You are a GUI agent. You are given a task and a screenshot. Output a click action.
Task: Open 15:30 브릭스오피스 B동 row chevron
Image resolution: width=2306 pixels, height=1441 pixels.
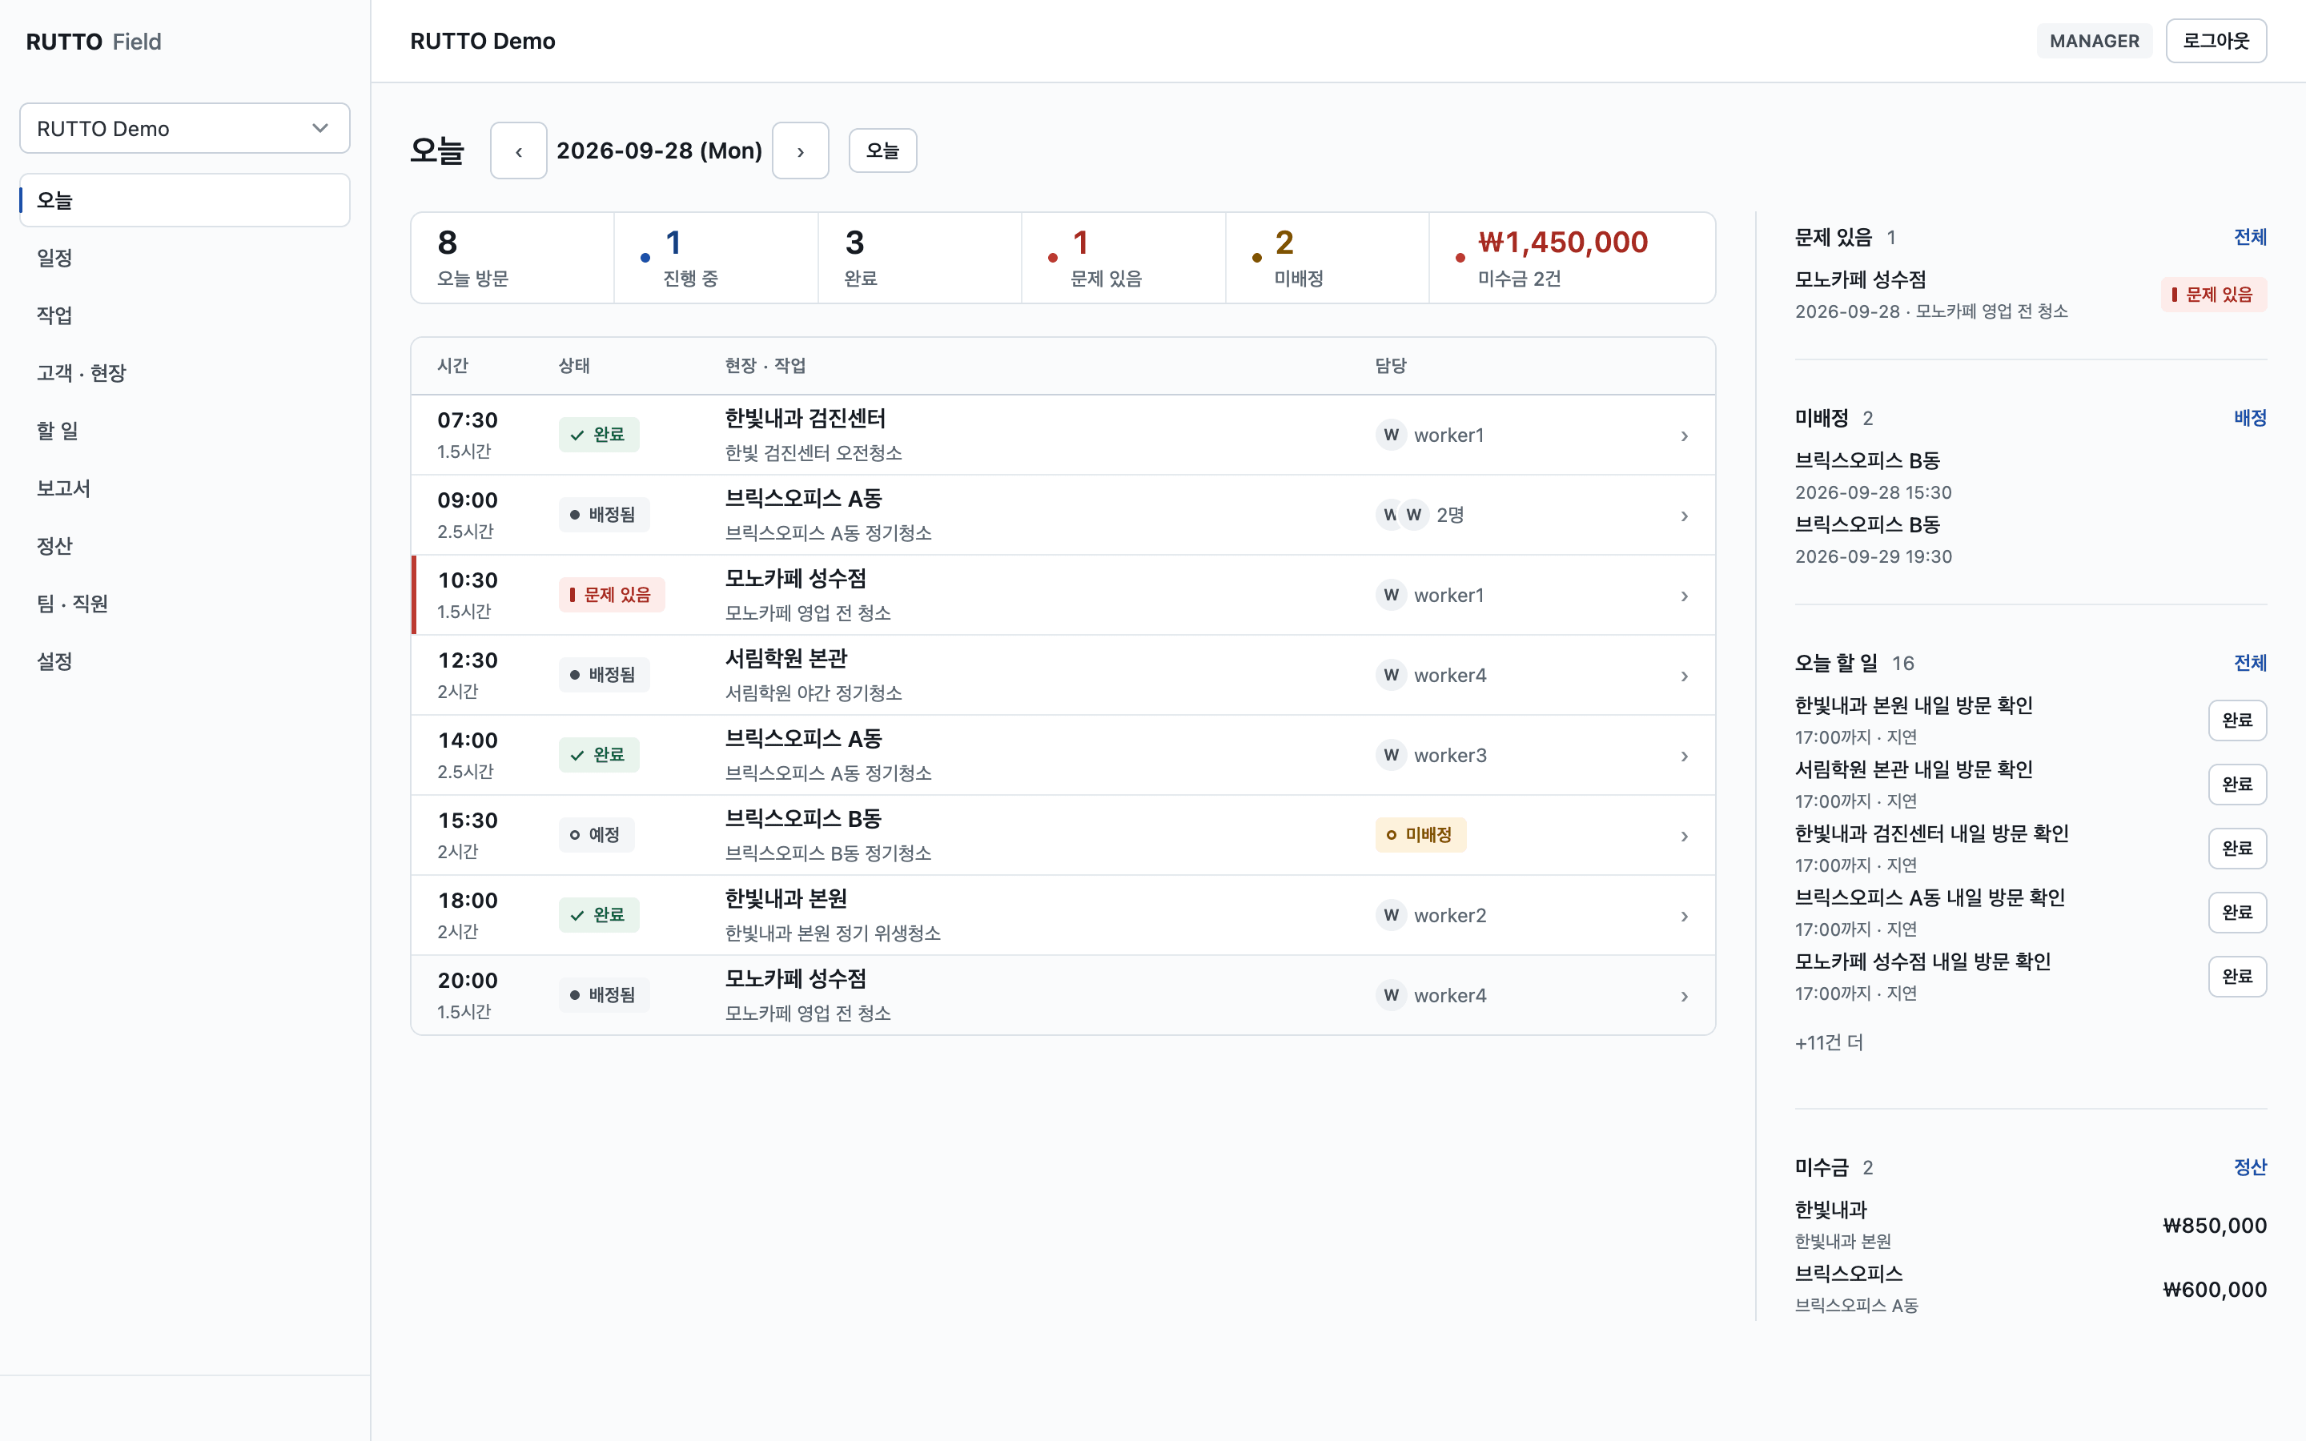pos(1684,836)
